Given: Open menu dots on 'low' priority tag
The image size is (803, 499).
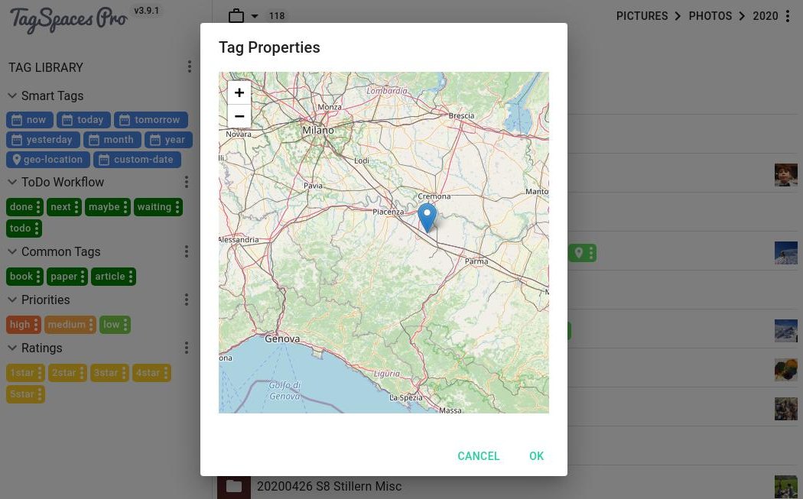Looking at the screenshot, I should [x=125, y=325].
